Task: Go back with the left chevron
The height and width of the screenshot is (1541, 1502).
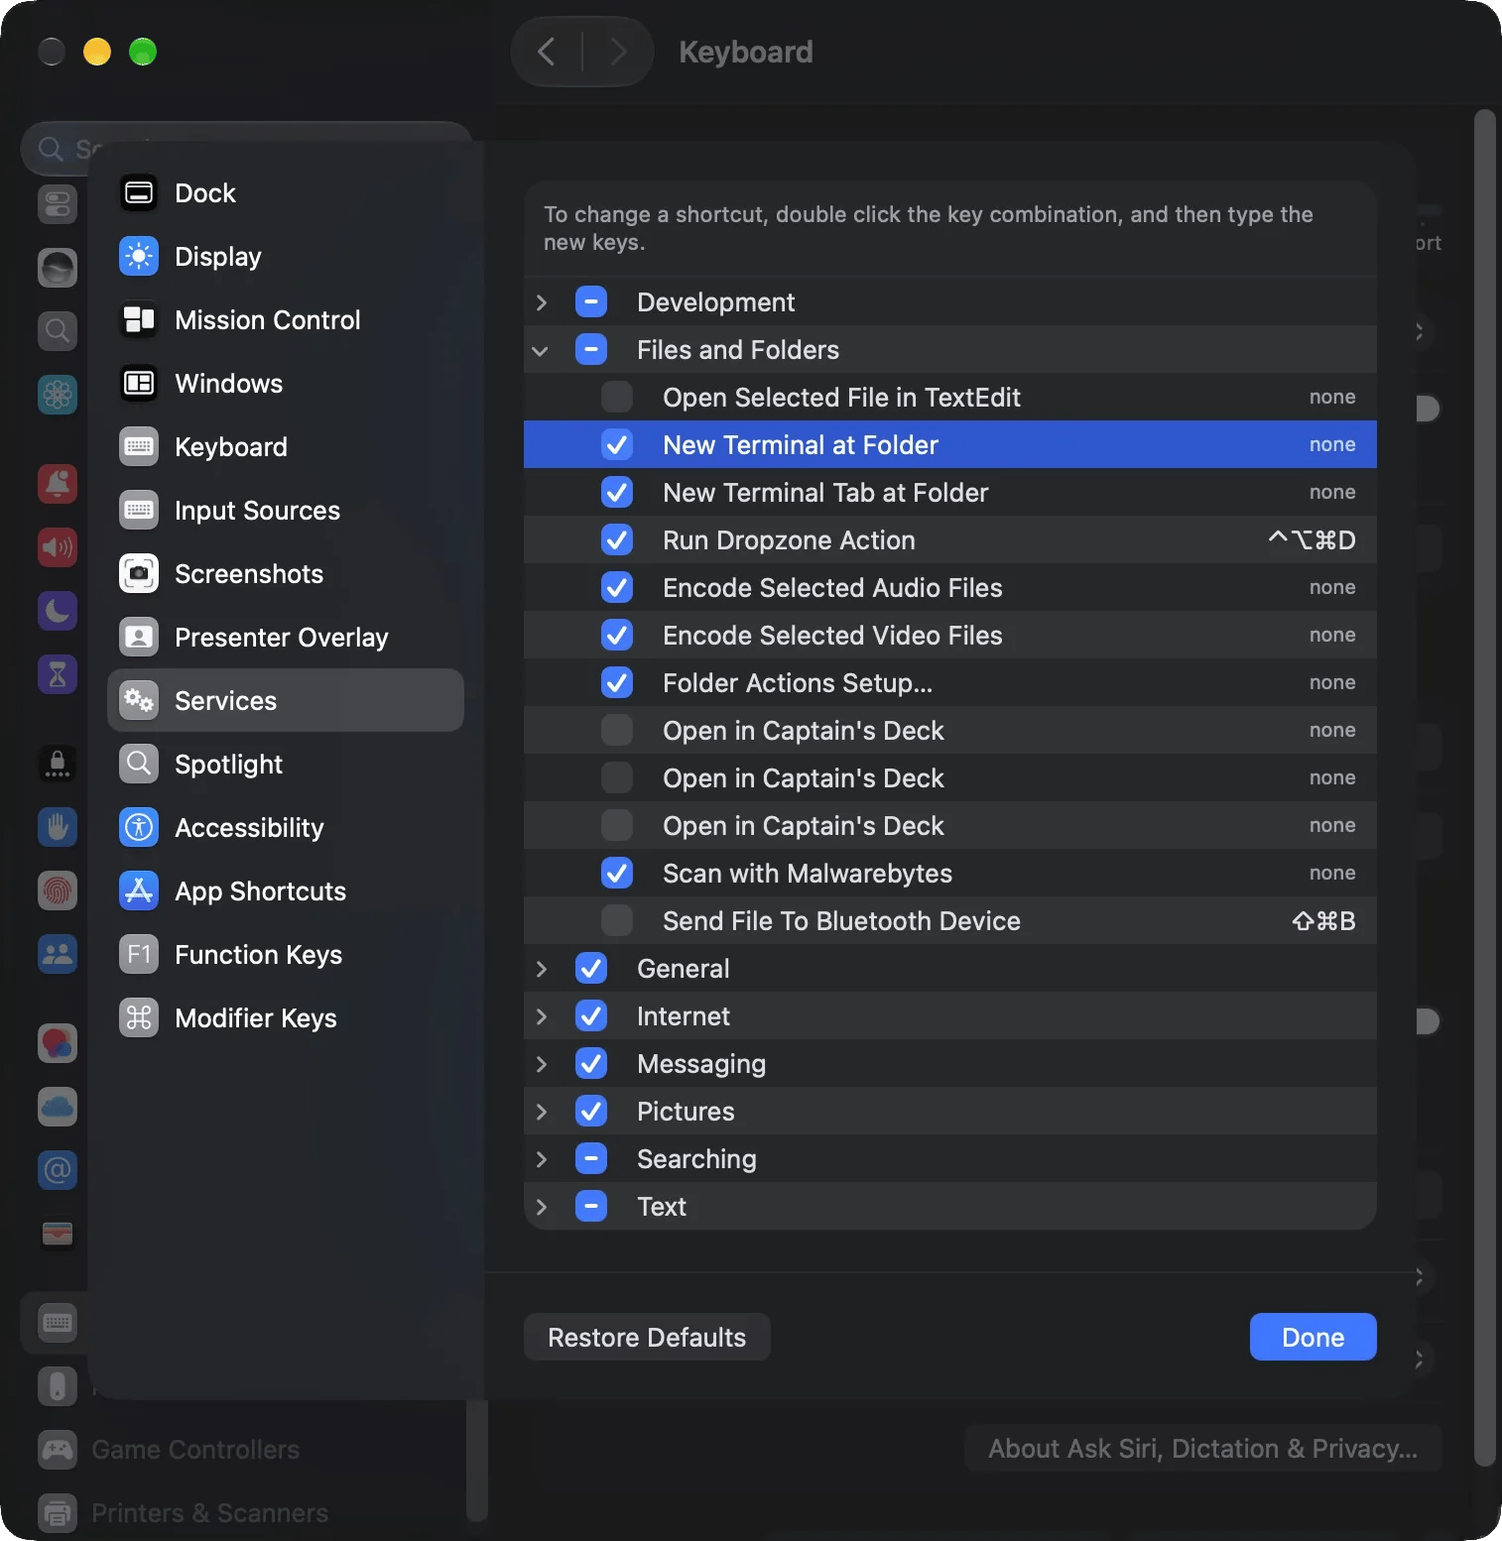Action: [x=546, y=52]
